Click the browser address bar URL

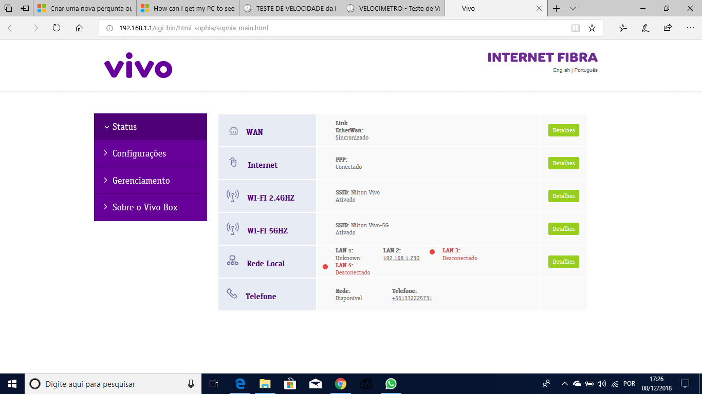pos(193,28)
